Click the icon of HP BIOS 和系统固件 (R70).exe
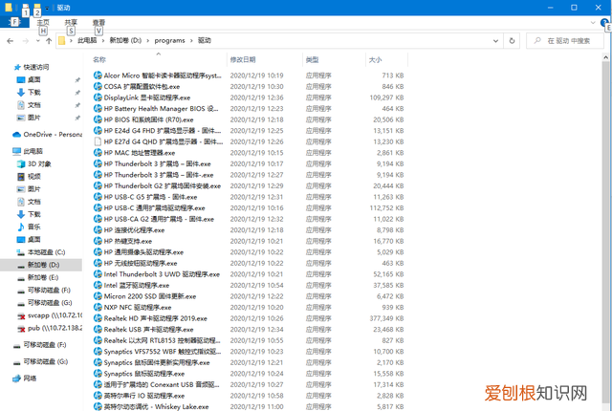The image size is (612, 411). pyautogui.click(x=98, y=119)
